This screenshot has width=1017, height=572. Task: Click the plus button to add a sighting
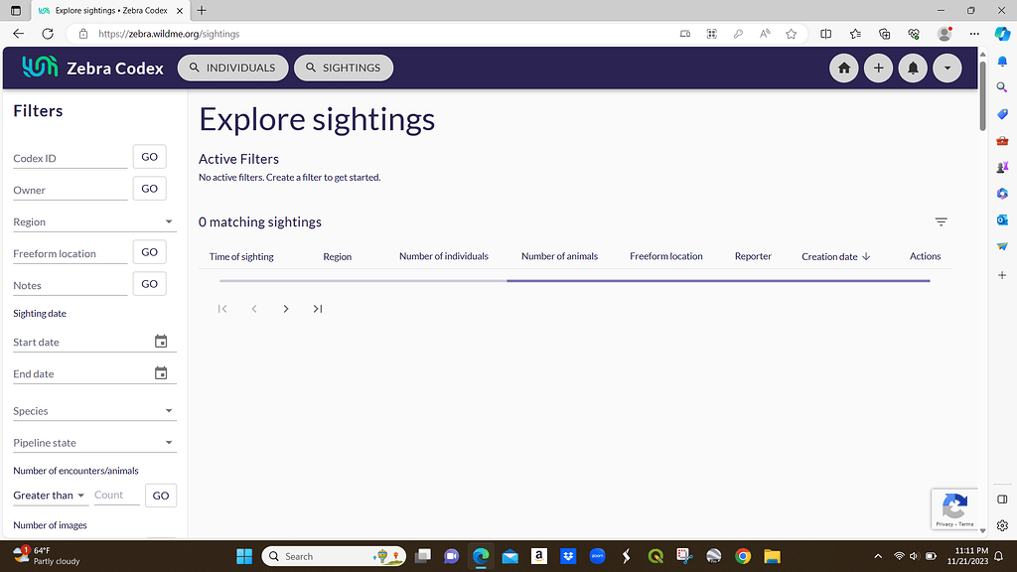click(x=878, y=69)
